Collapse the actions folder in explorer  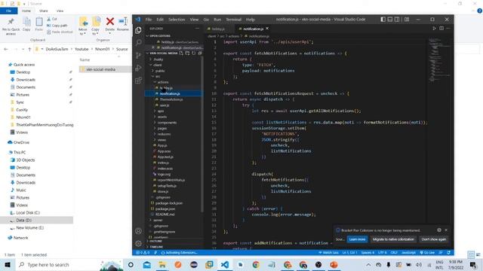point(163,82)
